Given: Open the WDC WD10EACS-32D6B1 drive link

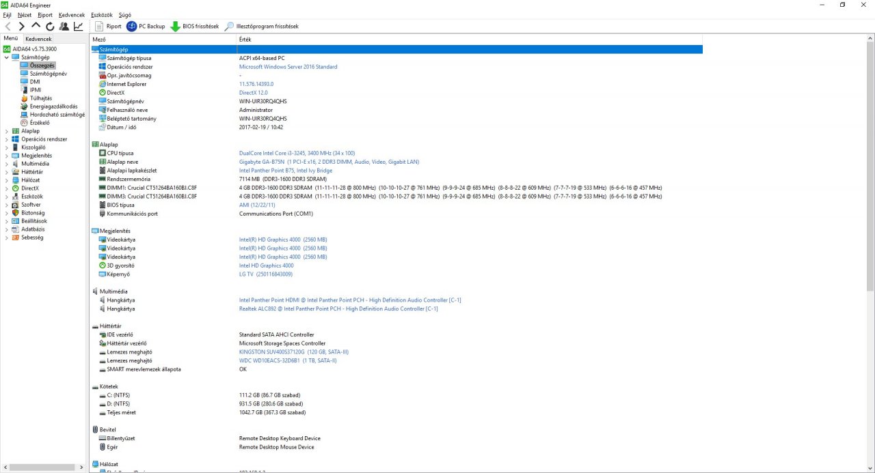Looking at the screenshot, I should (288, 360).
